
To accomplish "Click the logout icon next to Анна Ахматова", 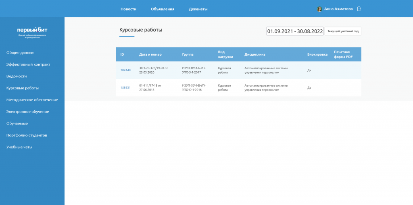I will point(359,9).
